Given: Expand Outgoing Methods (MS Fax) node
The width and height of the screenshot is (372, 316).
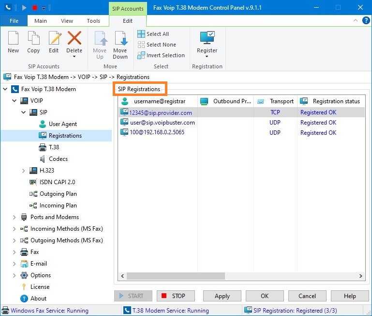Looking at the screenshot, I should (x=14, y=240).
